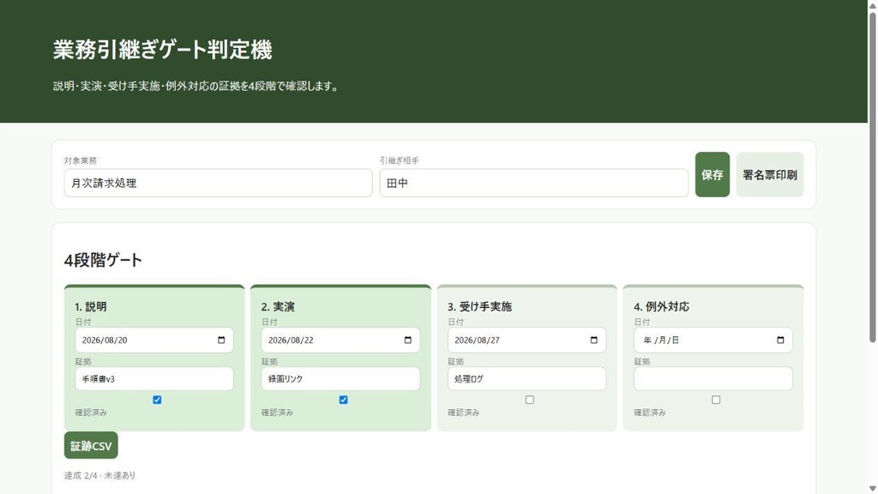878x494 pixels.
Task: Click the 4. 例外対応 card title
Action: pyautogui.click(x=662, y=307)
